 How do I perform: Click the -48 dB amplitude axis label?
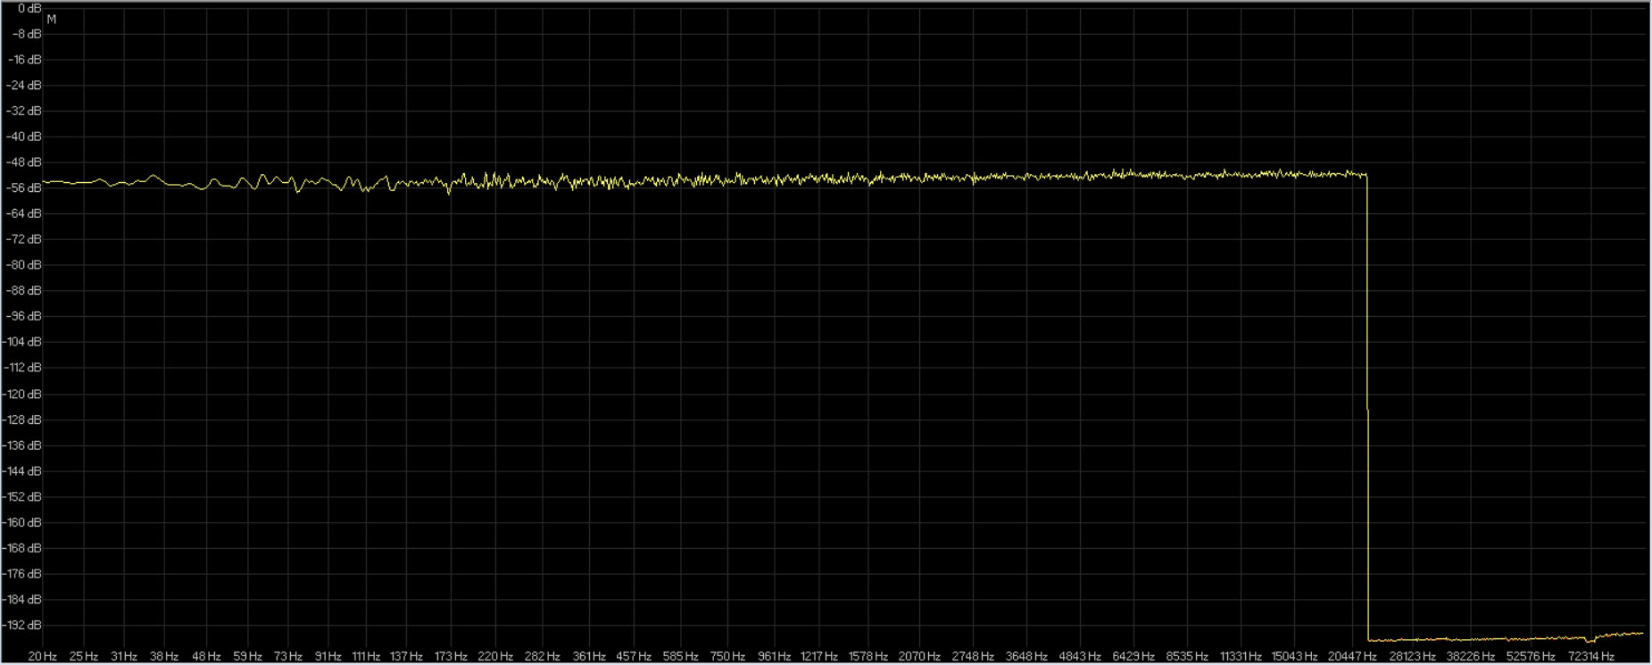pos(24,162)
